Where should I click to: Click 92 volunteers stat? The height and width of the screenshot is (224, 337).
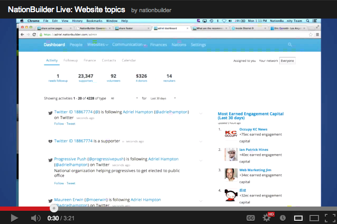pos(113,78)
